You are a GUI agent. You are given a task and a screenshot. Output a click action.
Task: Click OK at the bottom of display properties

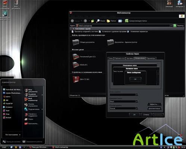point(134,115)
